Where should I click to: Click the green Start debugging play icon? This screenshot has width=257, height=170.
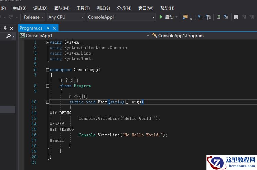161,17
